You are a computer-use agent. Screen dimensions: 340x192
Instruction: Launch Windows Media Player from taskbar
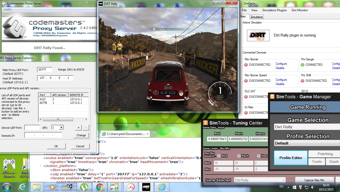pos(52,187)
